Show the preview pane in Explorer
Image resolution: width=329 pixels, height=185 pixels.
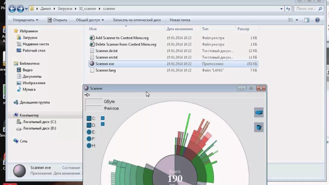(307, 20)
